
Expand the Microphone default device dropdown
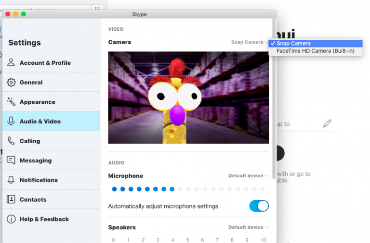(248, 176)
